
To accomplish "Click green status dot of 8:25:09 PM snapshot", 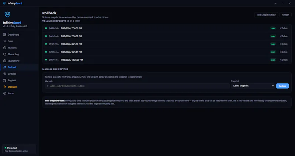I will coord(46,44).
